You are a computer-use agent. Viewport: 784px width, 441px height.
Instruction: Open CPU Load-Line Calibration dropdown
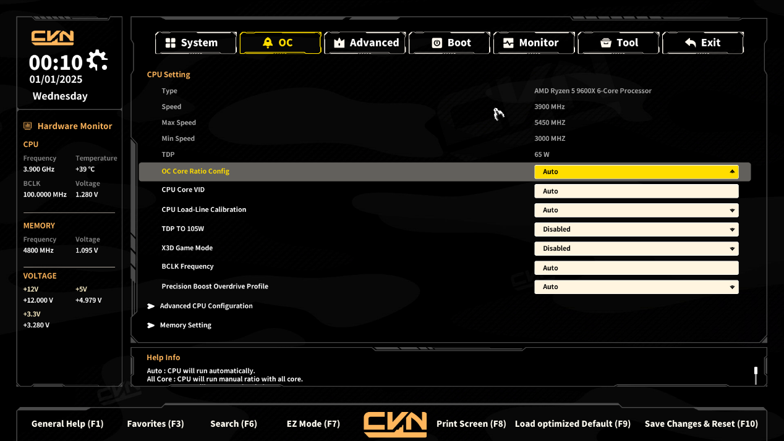pyautogui.click(x=636, y=210)
